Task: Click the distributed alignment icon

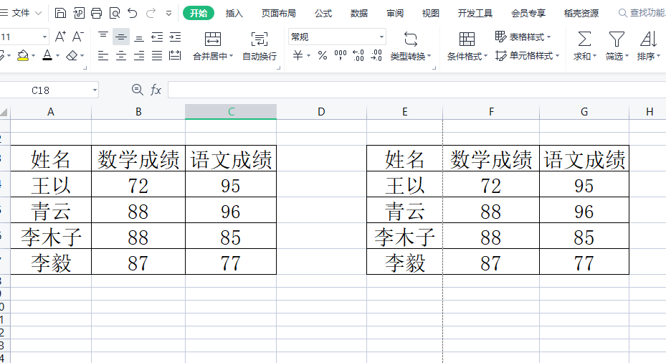Action: [175, 55]
